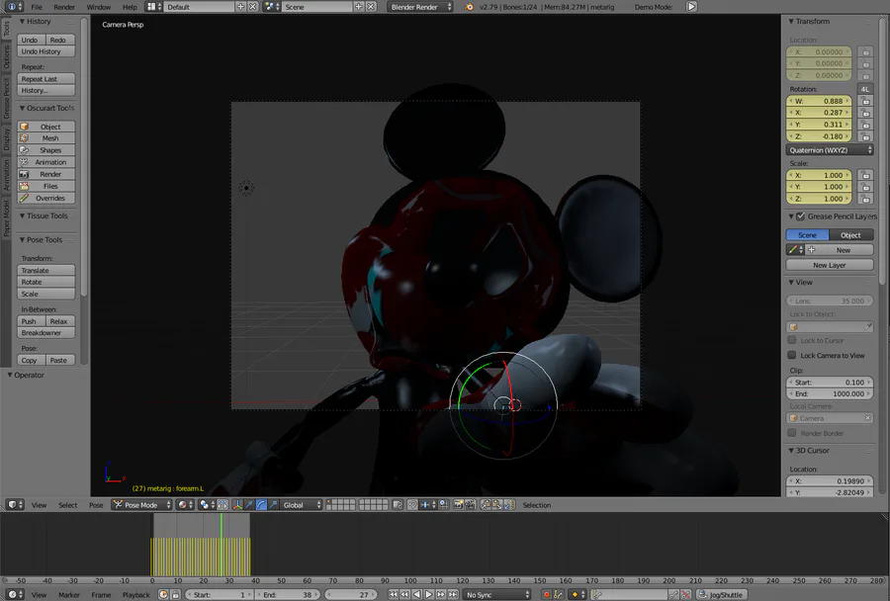The width and height of the screenshot is (890, 601).
Task: Open the No Sync dropdown
Action: pos(496,595)
